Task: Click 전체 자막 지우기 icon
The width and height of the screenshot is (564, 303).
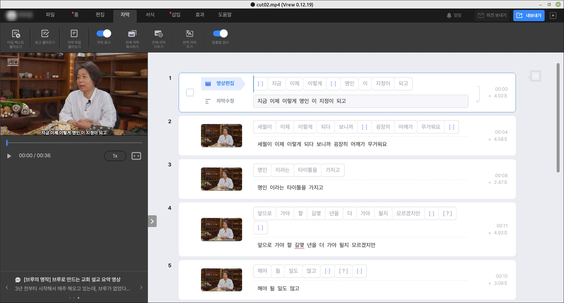Action: pyautogui.click(x=159, y=33)
